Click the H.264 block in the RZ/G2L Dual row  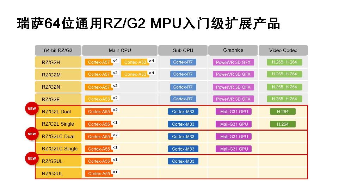[283, 112]
